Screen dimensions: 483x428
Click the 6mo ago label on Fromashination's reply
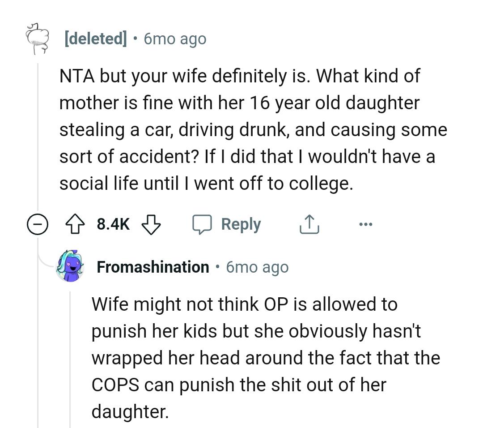coord(257,267)
